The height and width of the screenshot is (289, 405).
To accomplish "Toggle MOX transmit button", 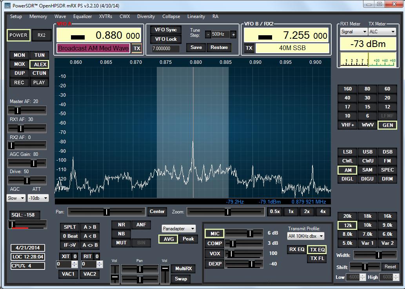I will tap(19, 64).
